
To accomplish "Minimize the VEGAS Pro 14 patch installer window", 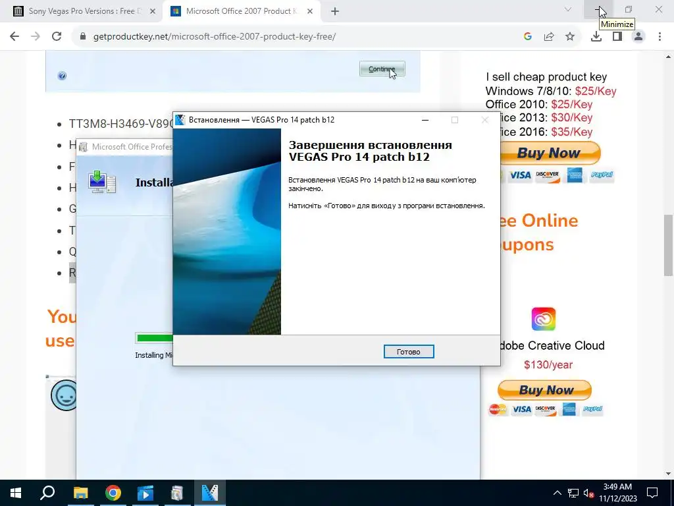I will [x=425, y=120].
